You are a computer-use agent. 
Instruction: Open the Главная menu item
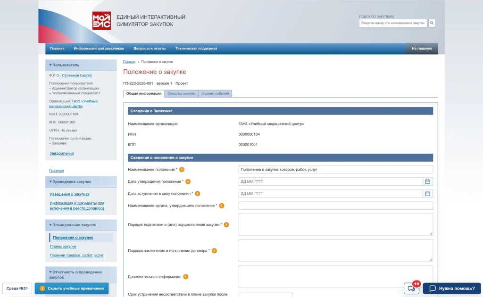point(57,48)
